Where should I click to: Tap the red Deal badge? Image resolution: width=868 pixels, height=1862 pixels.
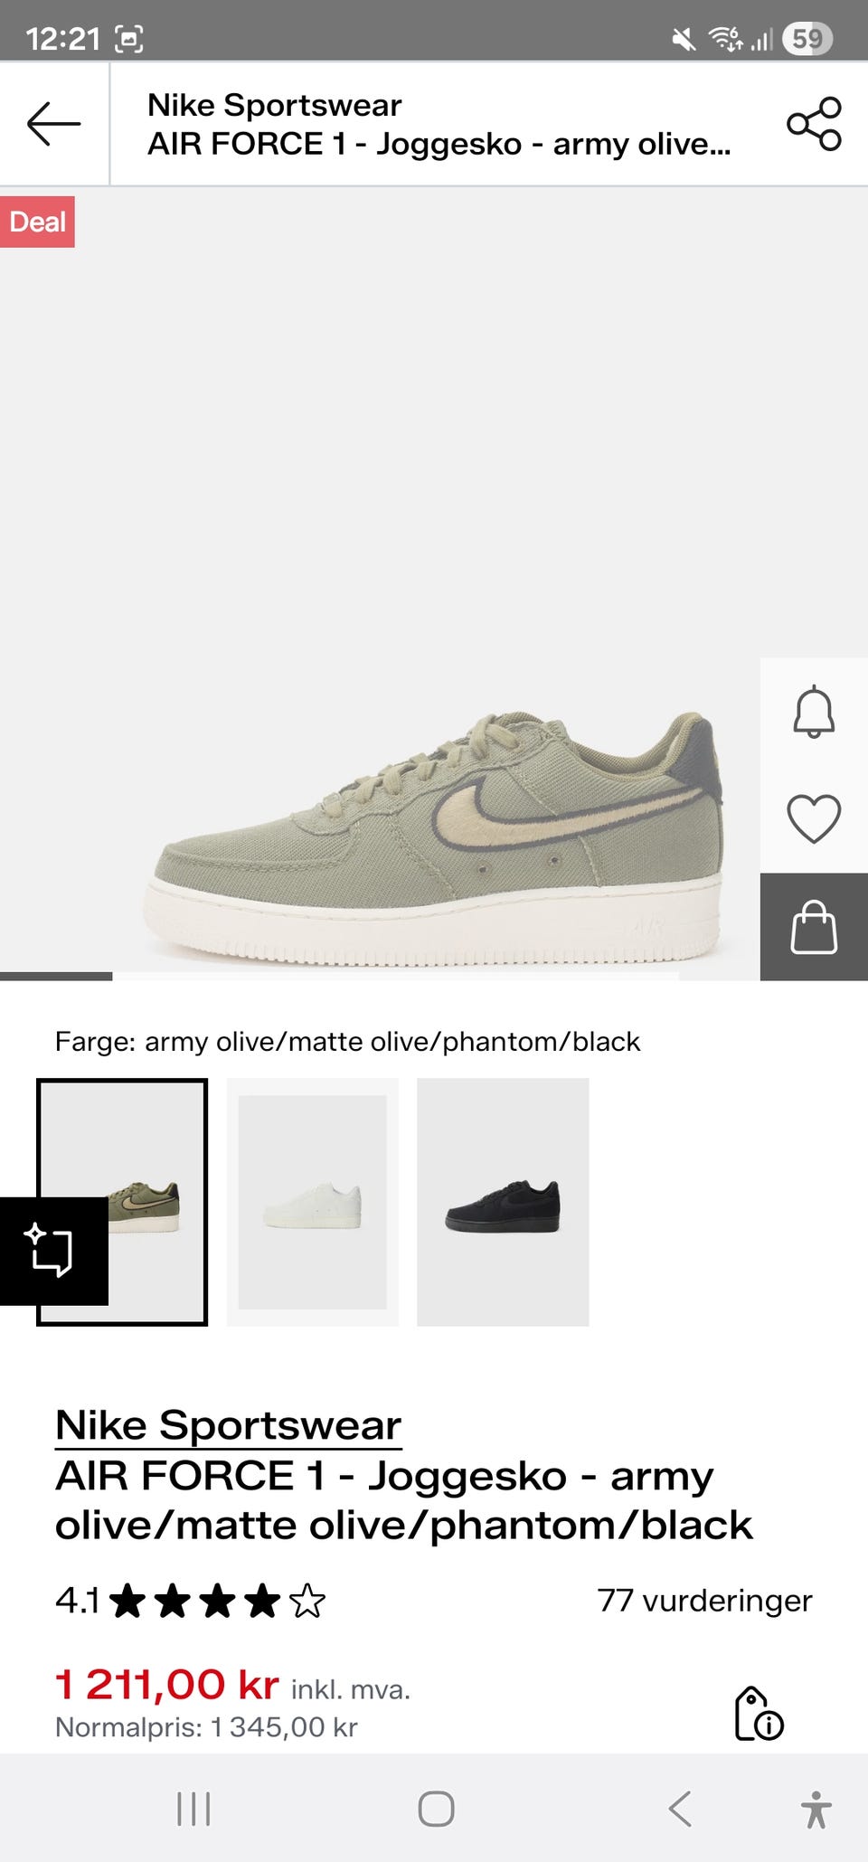37,222
